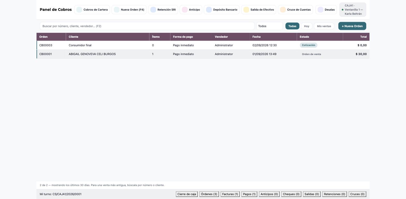View Cruces (0)
The width and height of the screenshot is (406, 199).
pyautogui.click(x=357, y=194)
